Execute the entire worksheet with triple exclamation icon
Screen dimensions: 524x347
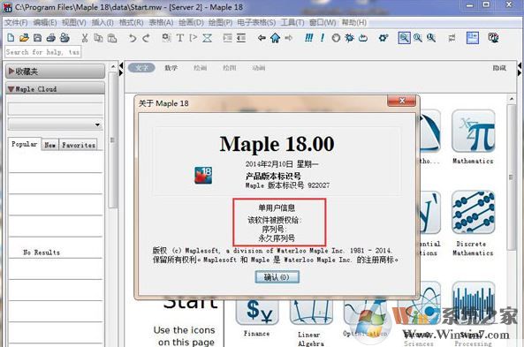308,38
